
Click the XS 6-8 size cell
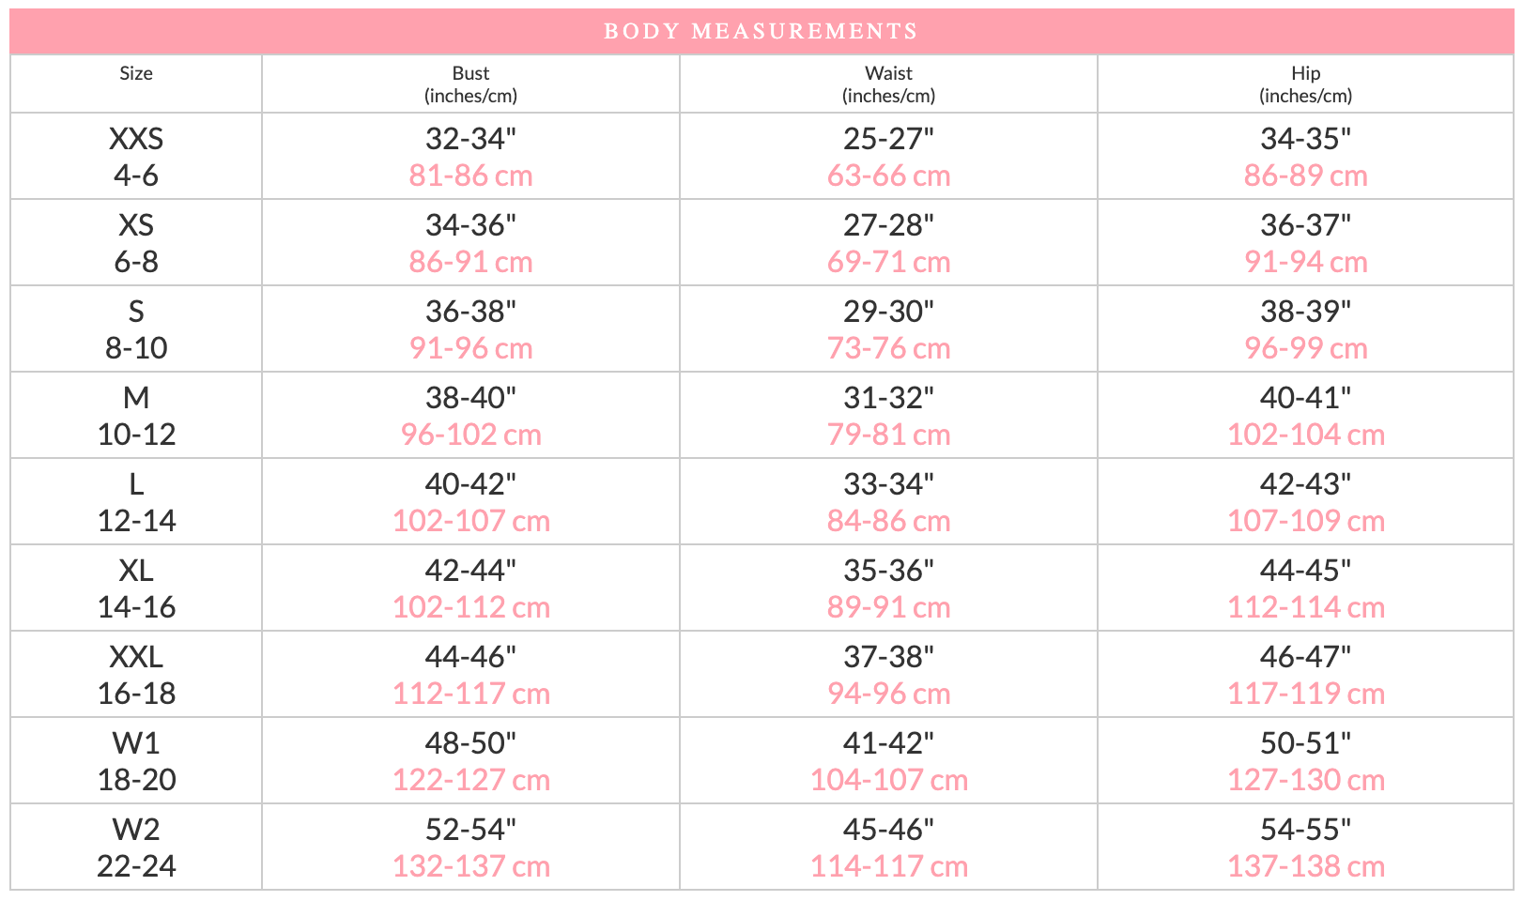click(x=136, y=243)
